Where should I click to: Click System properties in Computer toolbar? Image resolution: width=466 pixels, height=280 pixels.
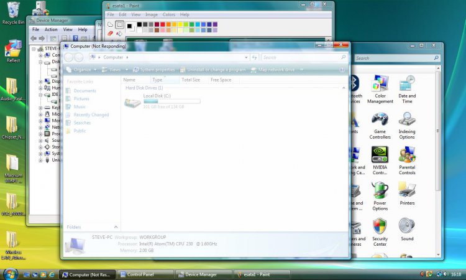tap(153, 70)
